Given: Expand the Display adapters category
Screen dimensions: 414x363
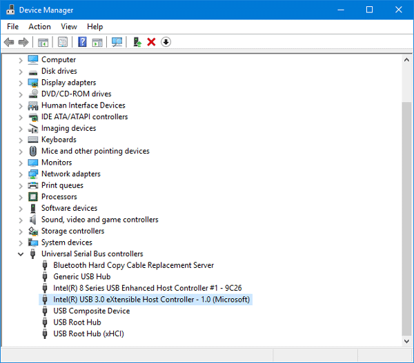Looking at the screenshot, I should click(x=21, y=83).
